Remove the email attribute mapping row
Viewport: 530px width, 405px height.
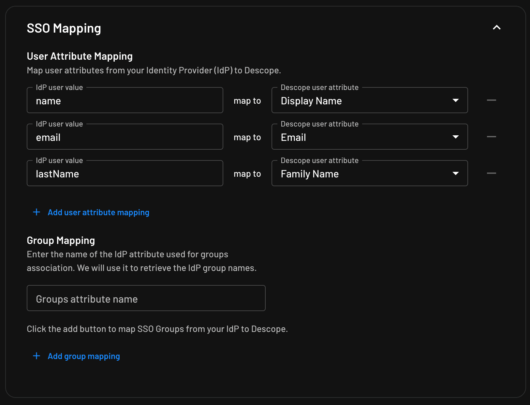pos(491,137)
